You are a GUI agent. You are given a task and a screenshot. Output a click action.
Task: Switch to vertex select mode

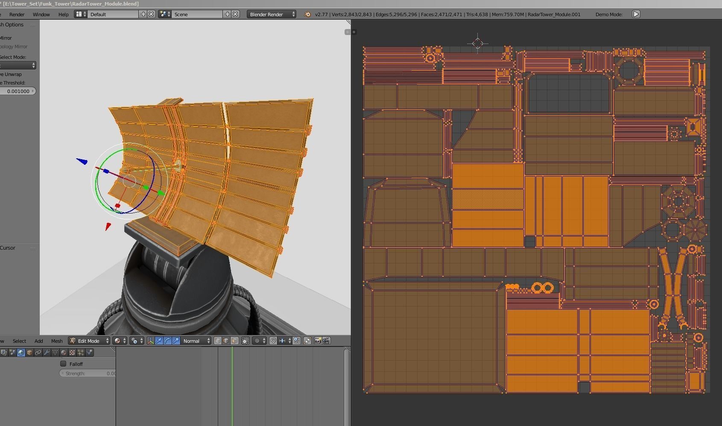[x=217, y=341]
